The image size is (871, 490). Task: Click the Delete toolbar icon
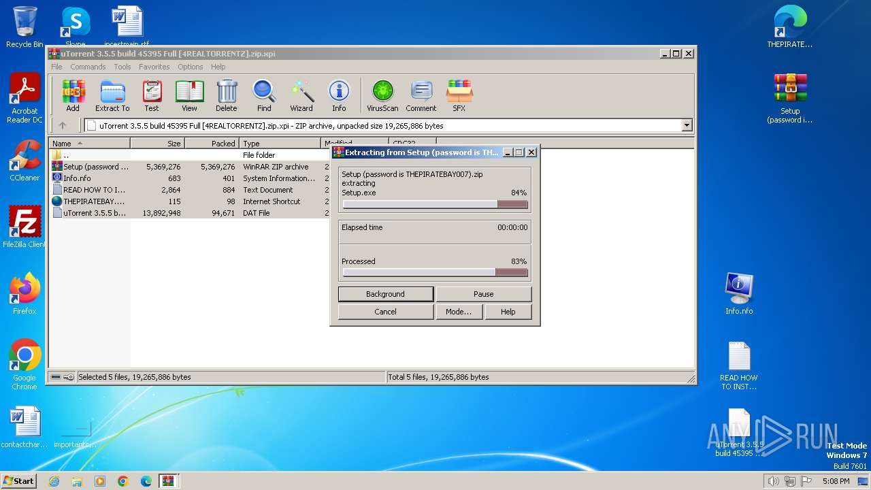pyautogui.click(x=227, y=95)
